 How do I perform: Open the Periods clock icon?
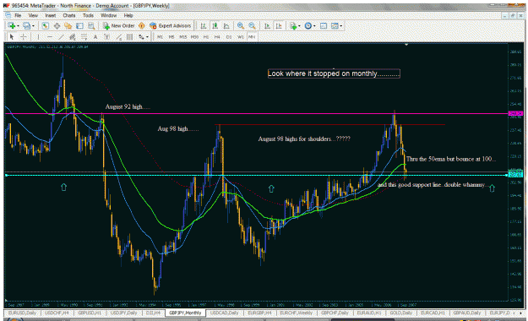308,26
